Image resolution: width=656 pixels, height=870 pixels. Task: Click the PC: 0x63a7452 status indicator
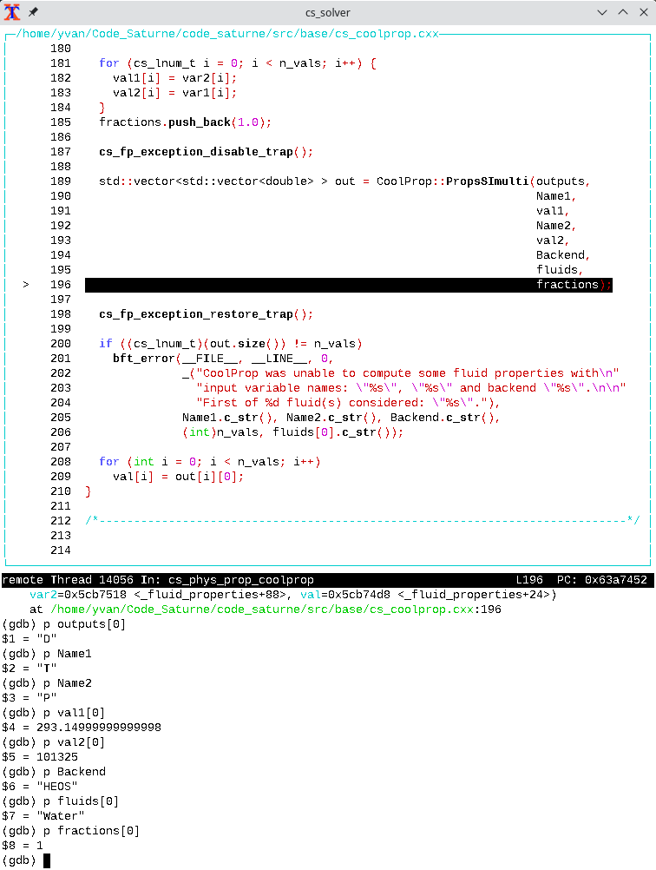606,579
